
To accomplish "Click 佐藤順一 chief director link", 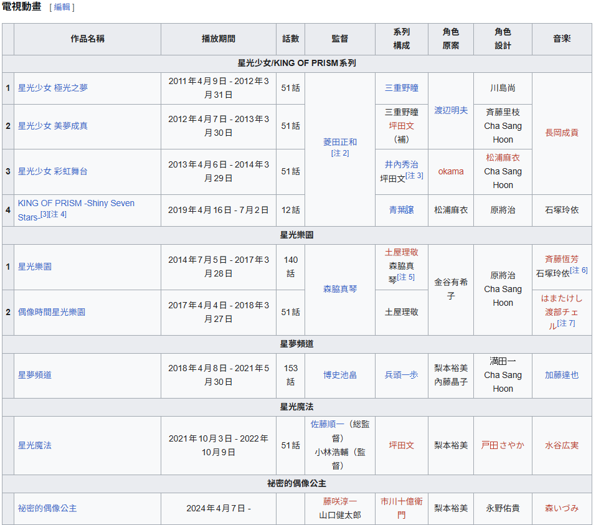I will point(327,424).
